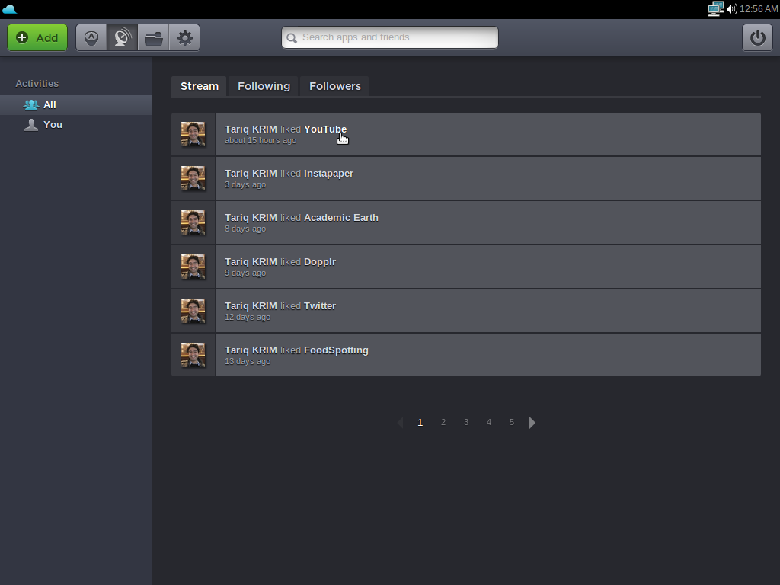This screenshot has width=780, height=585.
Task: Click the cloud logo icon
Action: (9, 9)
